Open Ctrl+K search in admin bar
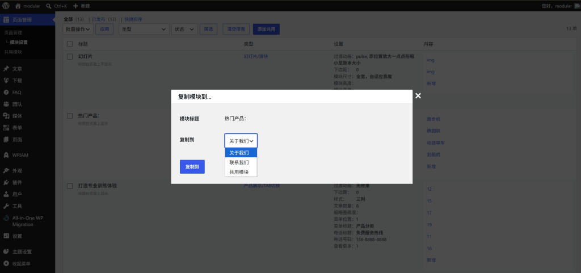581x273 pixels. point(56,6)
